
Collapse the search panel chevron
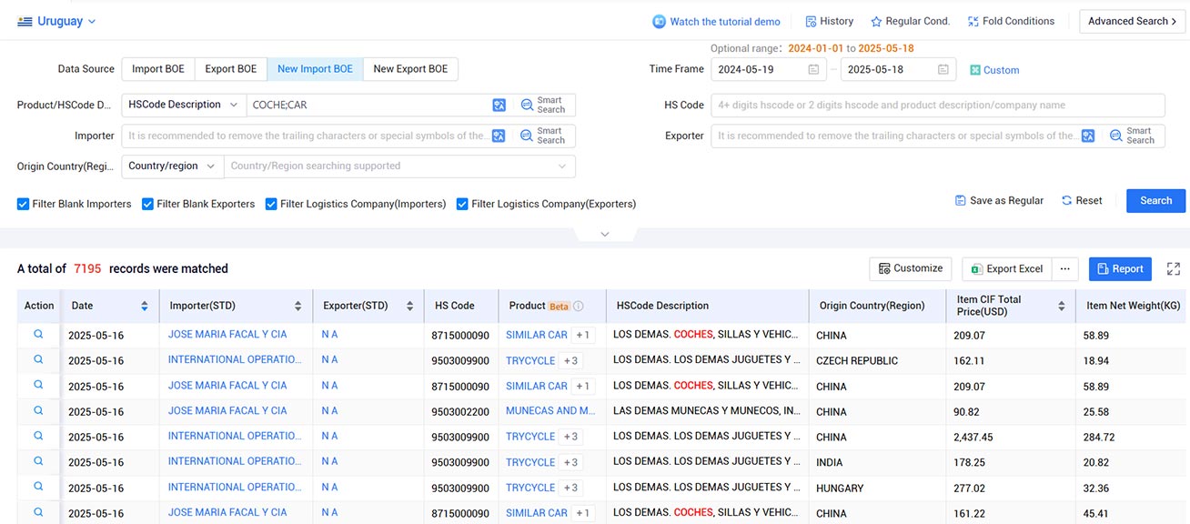click(605, 235)
